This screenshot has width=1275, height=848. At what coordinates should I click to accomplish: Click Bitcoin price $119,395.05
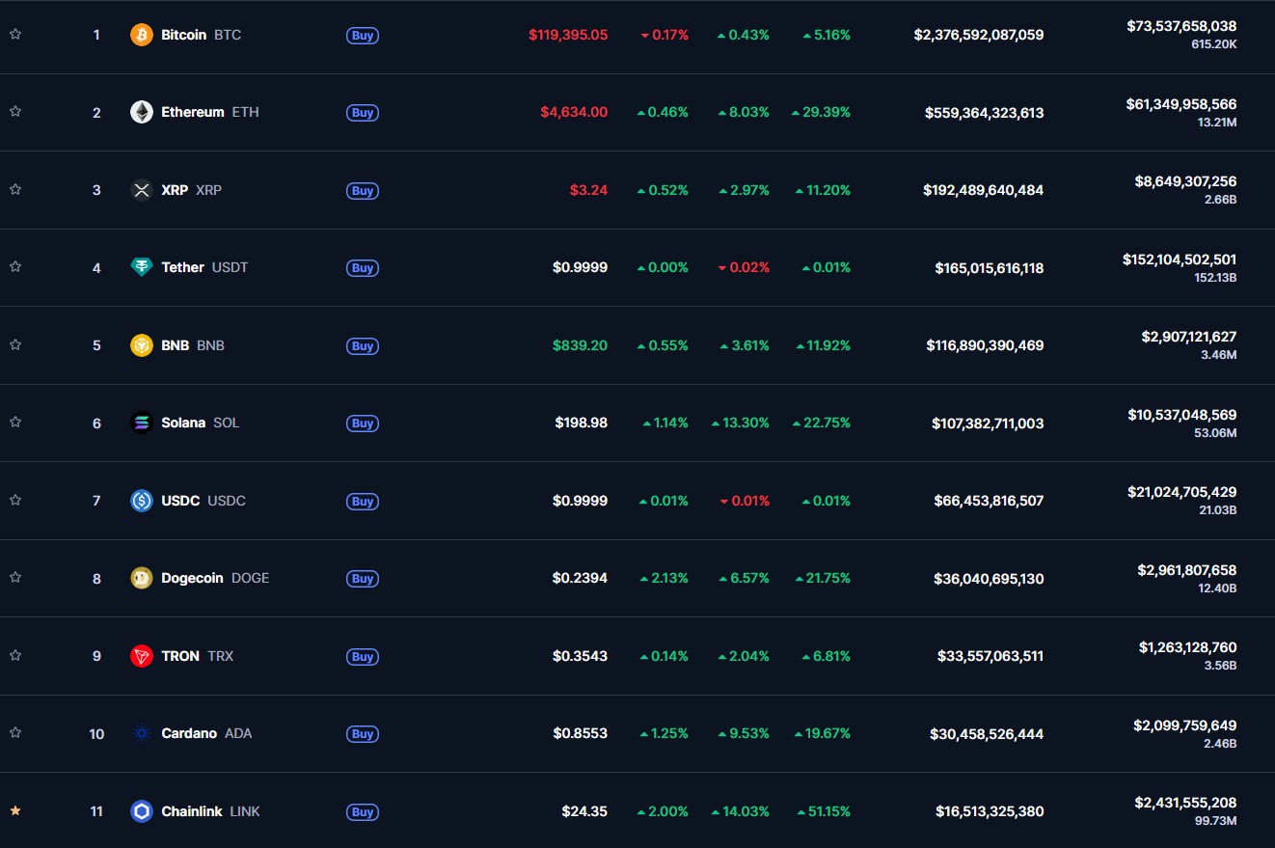click(568, 35)
